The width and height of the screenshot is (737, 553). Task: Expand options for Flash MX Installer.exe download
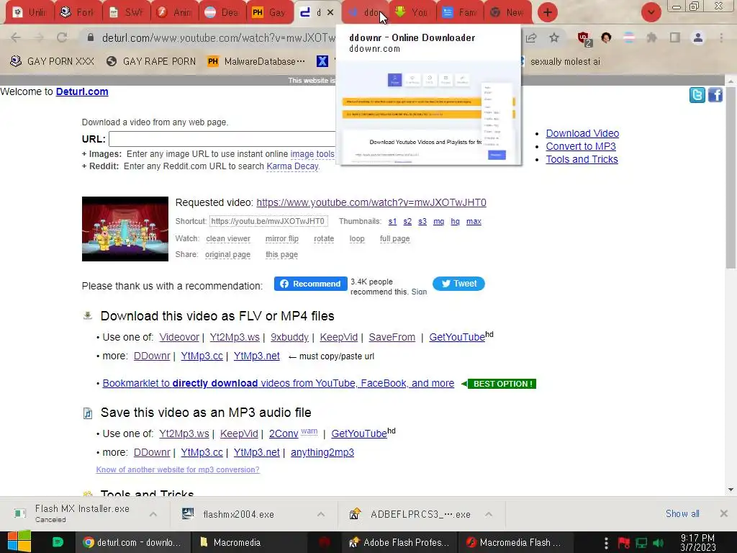coord(153,514)
